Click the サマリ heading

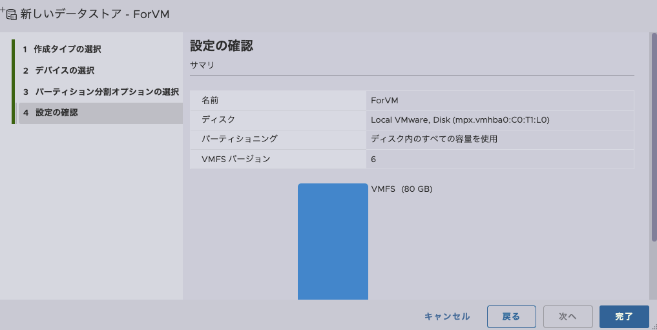click(202, 65)
